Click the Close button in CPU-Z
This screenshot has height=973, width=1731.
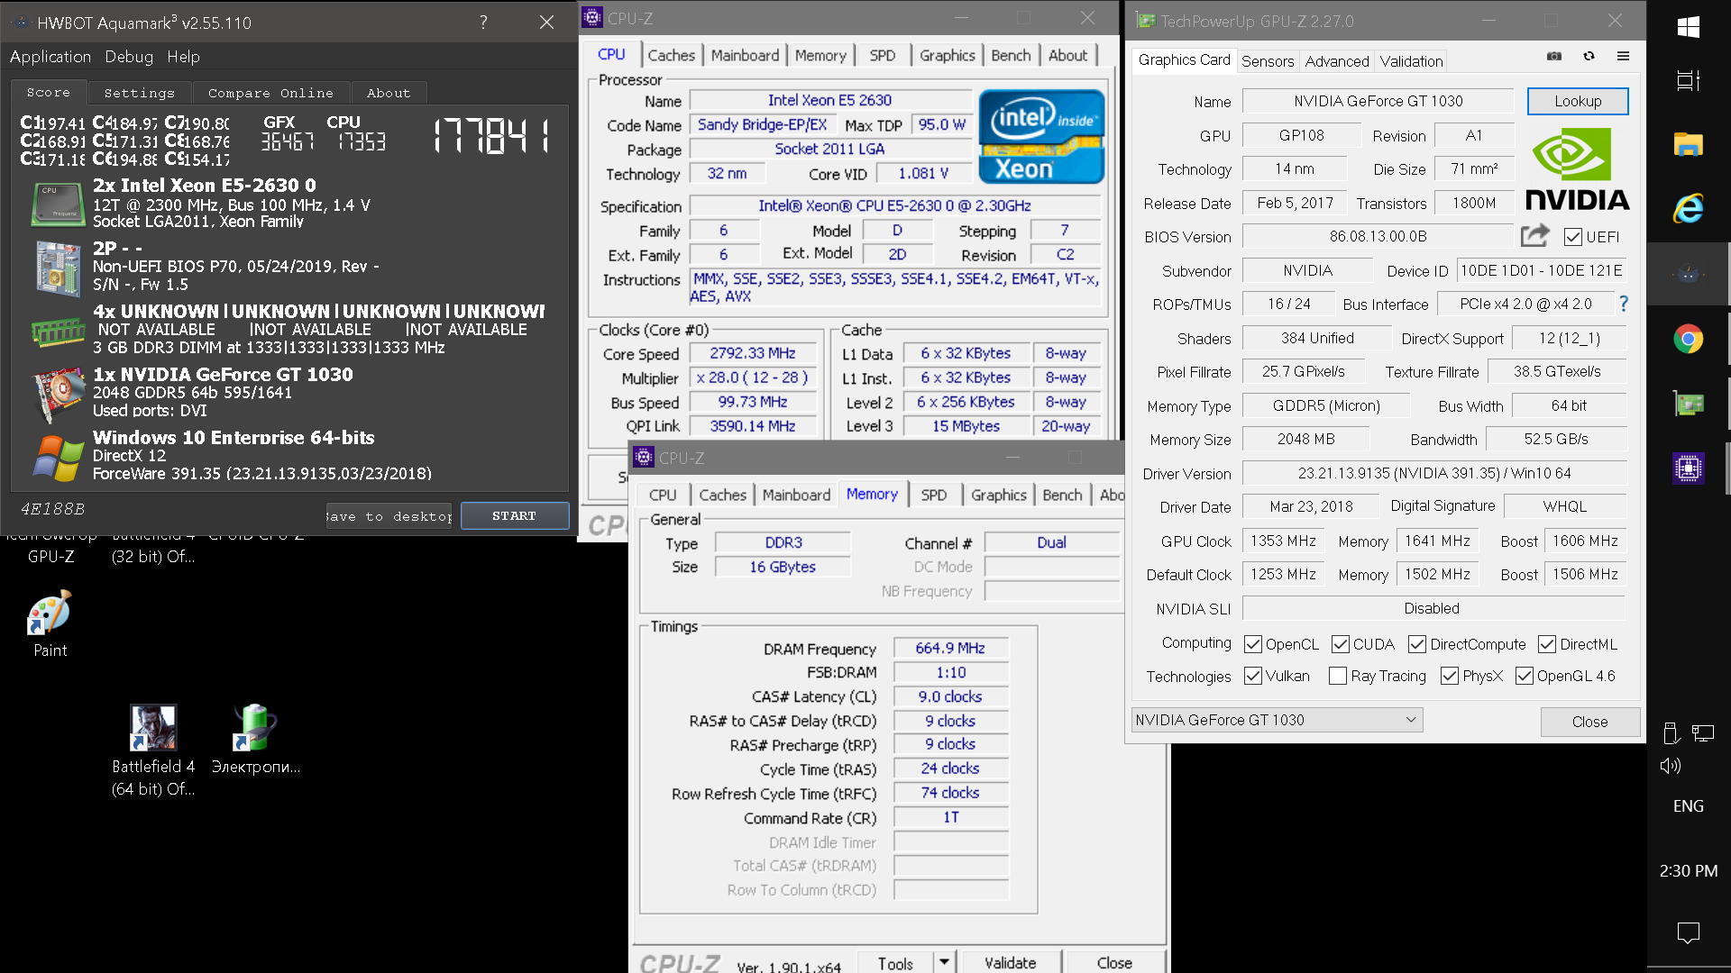(x=1114, y=962)
